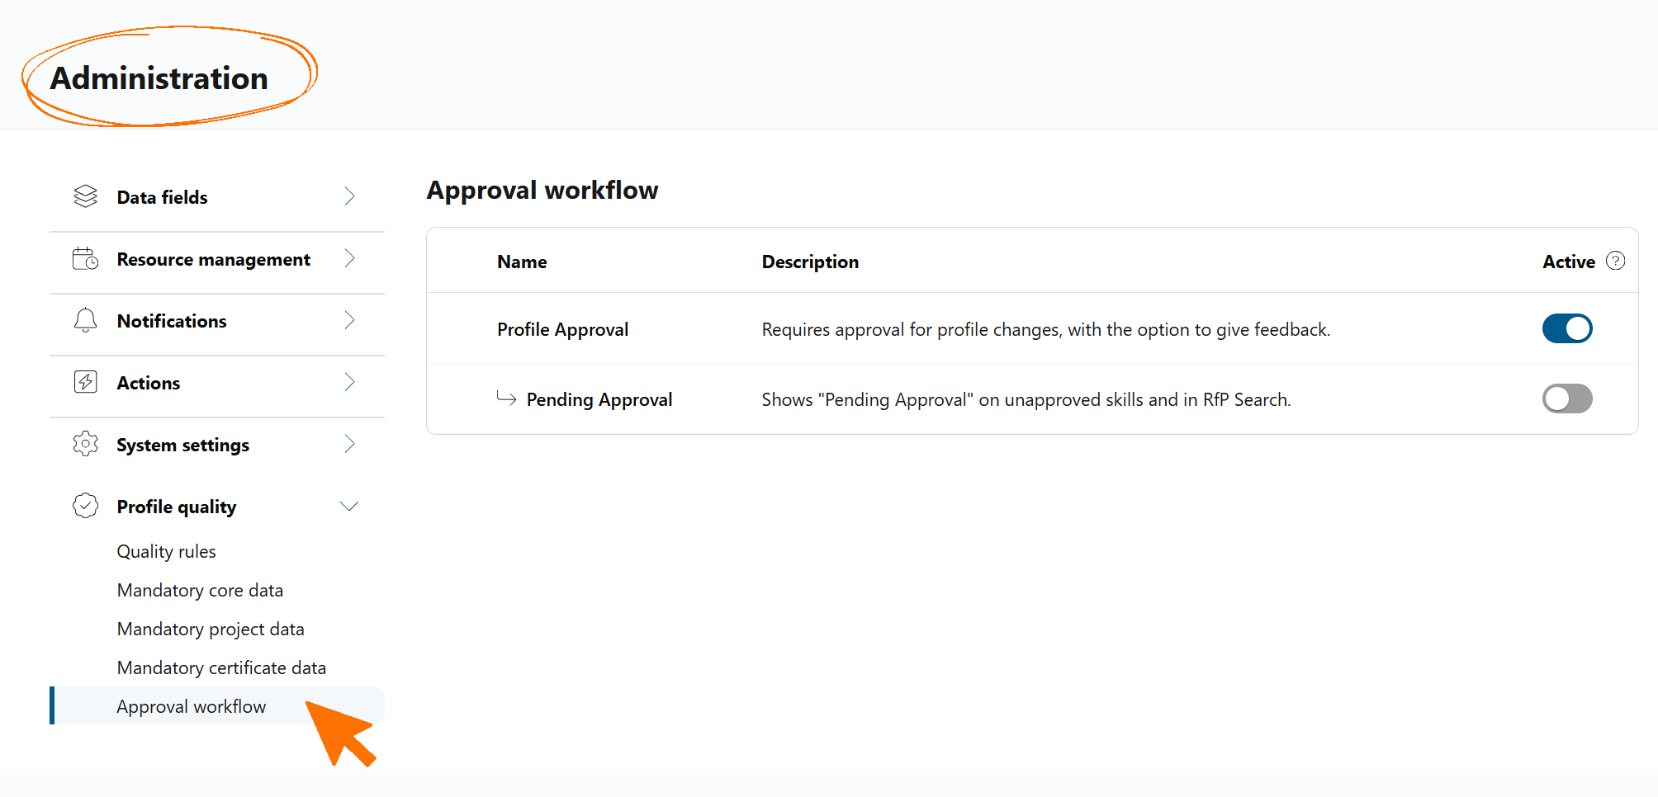Click the Actions menu label

coord(149,383)
